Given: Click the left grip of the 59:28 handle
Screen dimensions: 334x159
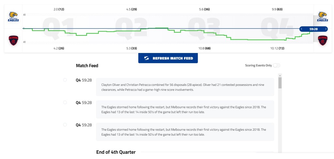Looking at the screenshot, I should [x=302, y=29].
